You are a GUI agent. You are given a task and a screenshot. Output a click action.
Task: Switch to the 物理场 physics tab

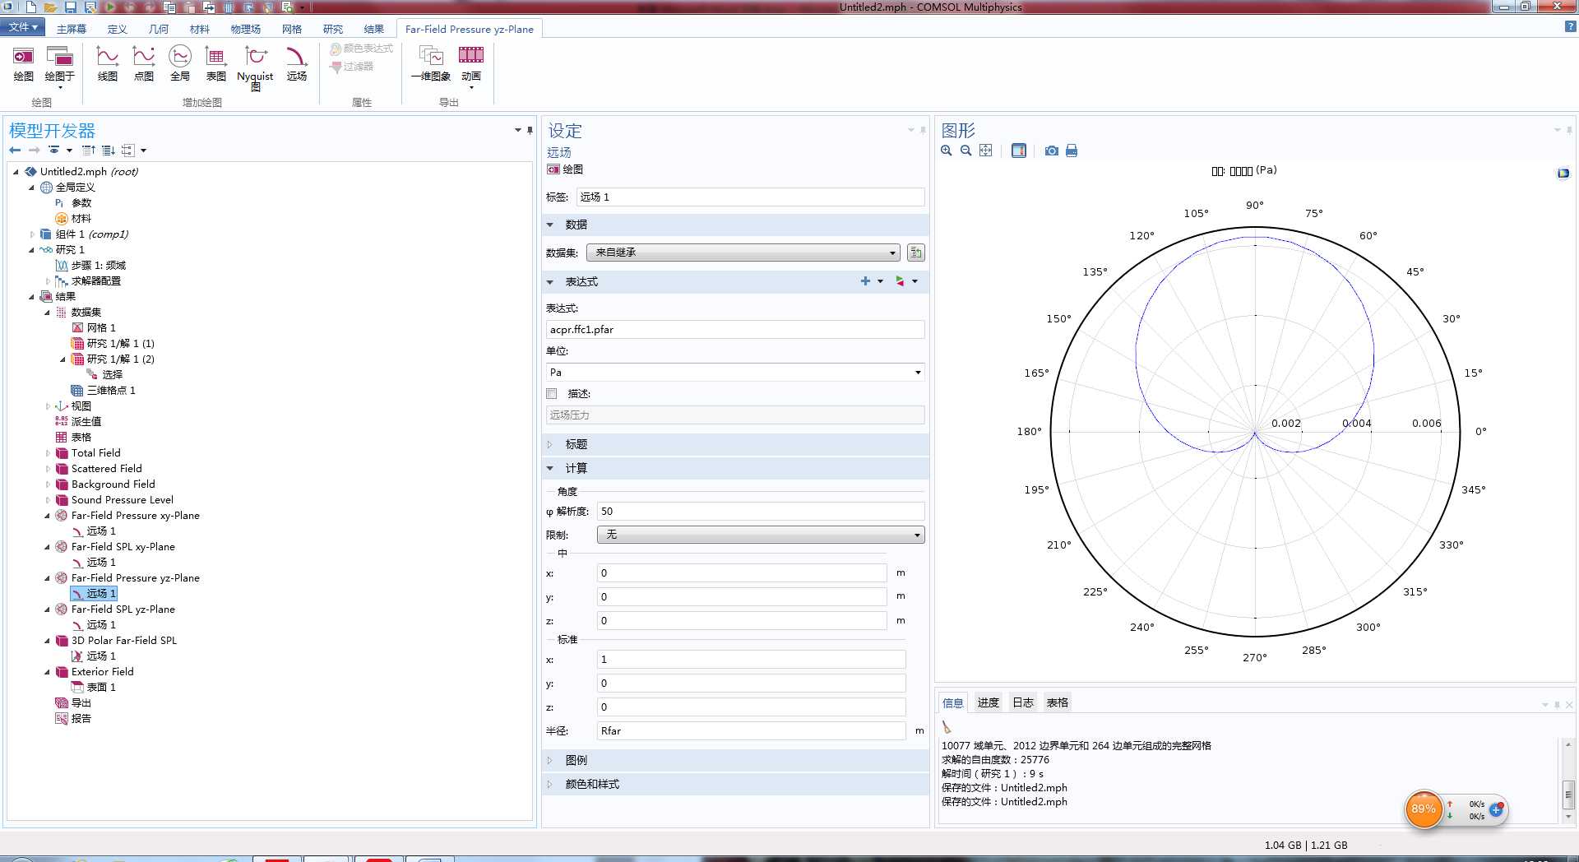(x=245, y=29)
